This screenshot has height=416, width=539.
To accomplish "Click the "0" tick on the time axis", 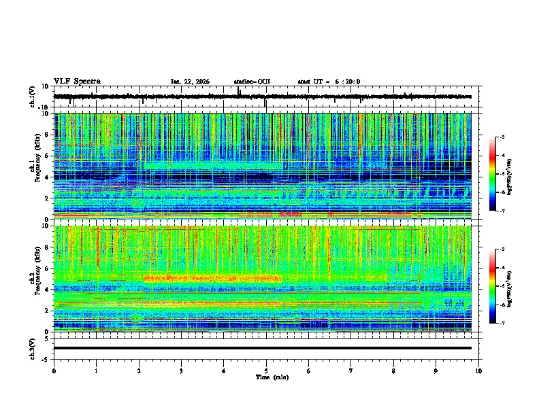I will (54, 371).
